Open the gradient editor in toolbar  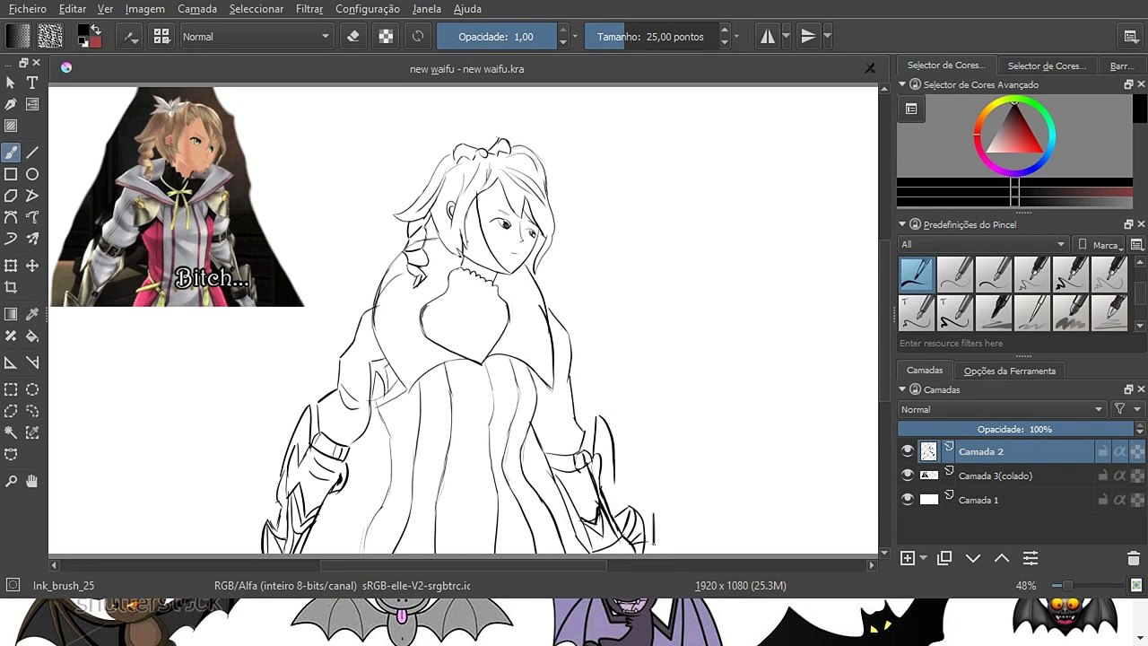click(x=18, y=36)
